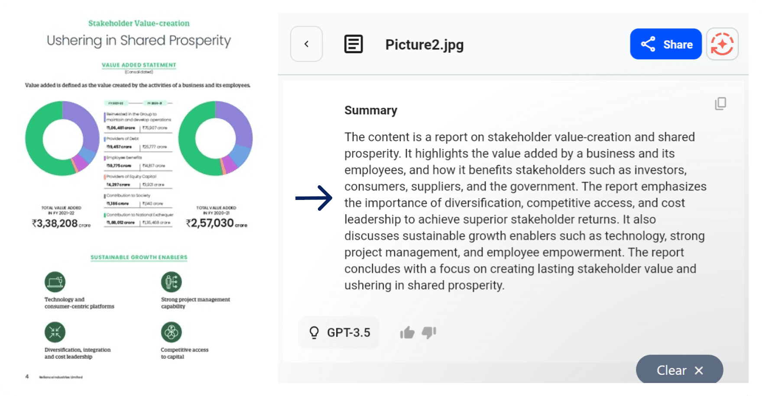
Task: Click the Summary heading
Action: (371, 110)
